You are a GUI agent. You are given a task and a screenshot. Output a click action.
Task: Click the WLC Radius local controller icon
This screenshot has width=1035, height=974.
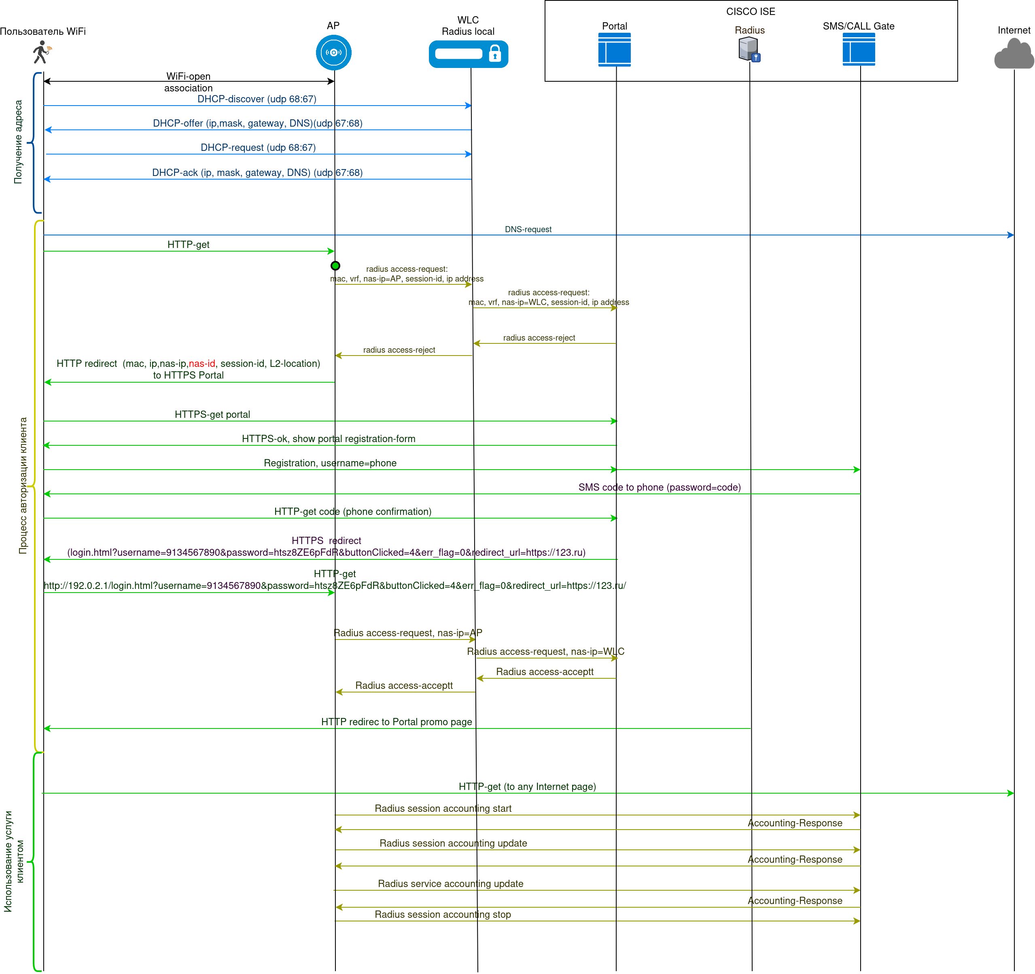[468, 54]
